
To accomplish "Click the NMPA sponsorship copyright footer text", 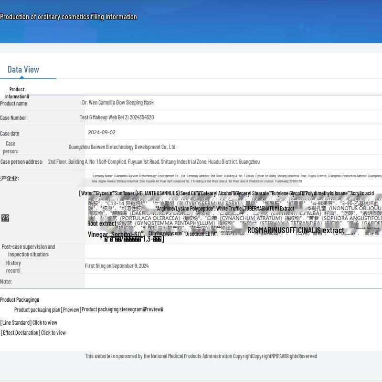I will [x=201, y=356].
